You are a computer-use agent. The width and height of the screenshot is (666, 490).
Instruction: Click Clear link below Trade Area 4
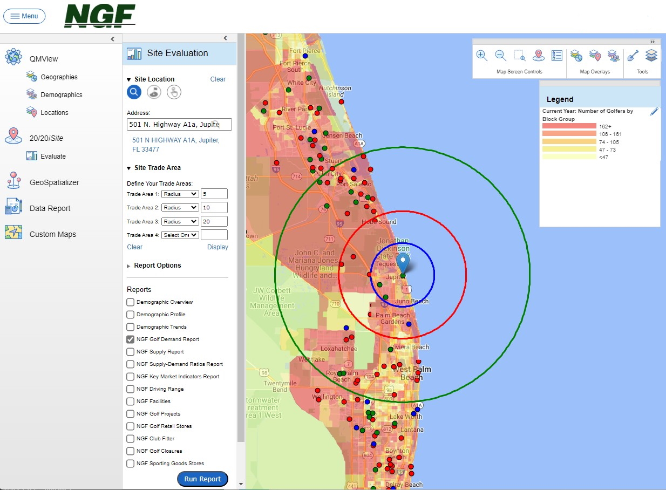135,247
